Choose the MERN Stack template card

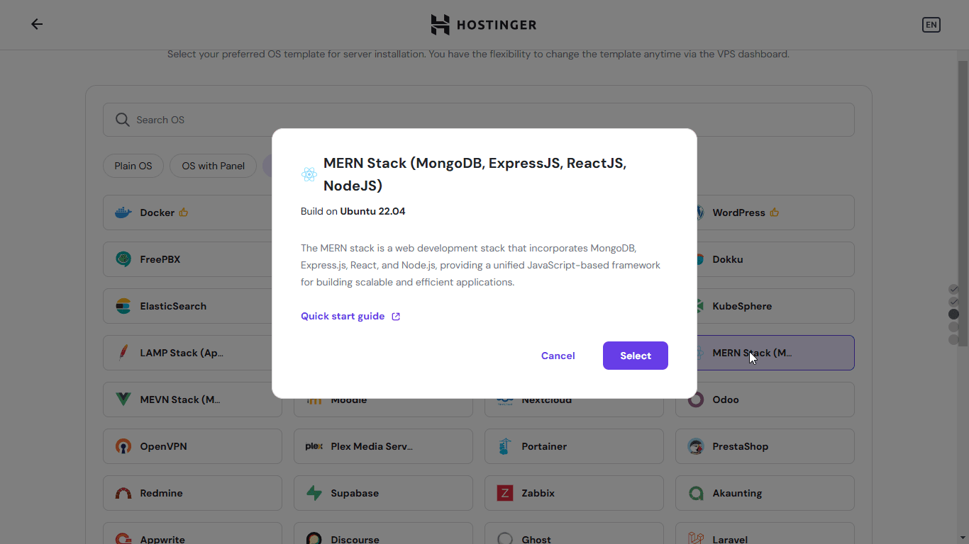click(x=775, y=353)
